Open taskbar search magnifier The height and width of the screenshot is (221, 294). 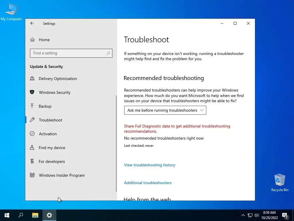click(21, 215)
